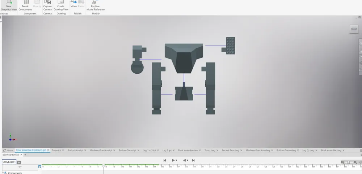Select the Storyboard1 tab
Viewport: 362px width, 174px height.
click(9, 162)
